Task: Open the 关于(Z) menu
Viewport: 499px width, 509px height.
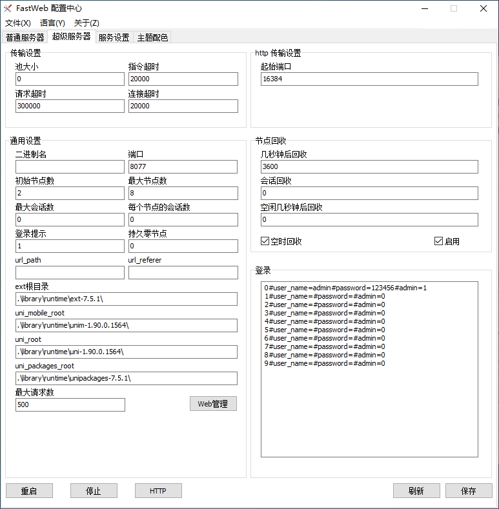Action: (87, 23)
